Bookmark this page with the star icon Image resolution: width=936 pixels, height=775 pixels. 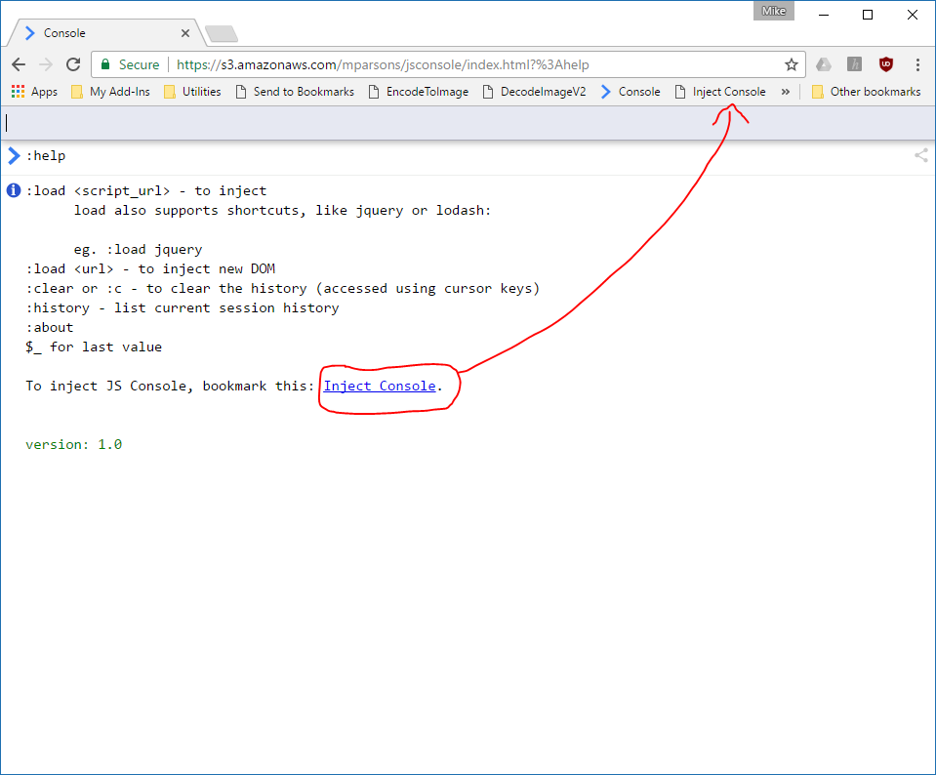pos(791,64)
